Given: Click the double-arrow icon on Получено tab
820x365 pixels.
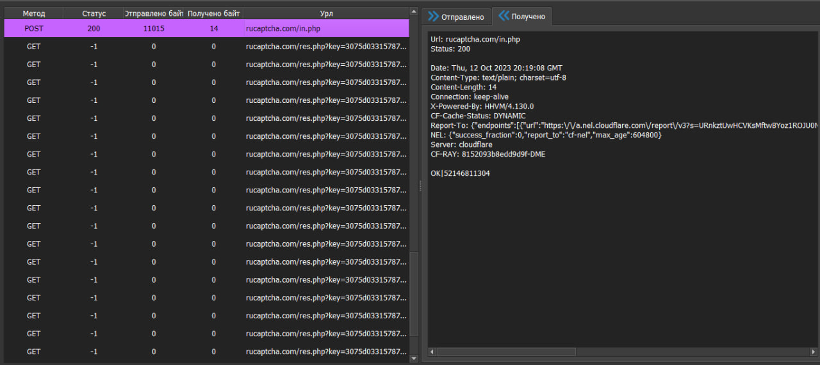Looking at the screenshot, I should click(x=504, y=17).
